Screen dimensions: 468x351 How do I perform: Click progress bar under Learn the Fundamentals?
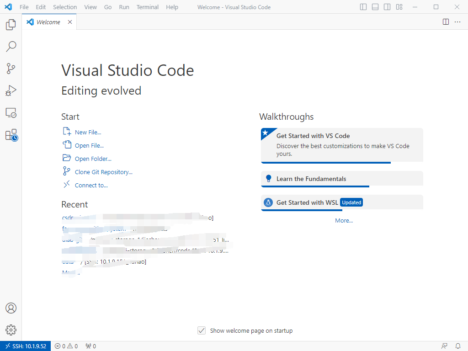(x=315, y=186)
